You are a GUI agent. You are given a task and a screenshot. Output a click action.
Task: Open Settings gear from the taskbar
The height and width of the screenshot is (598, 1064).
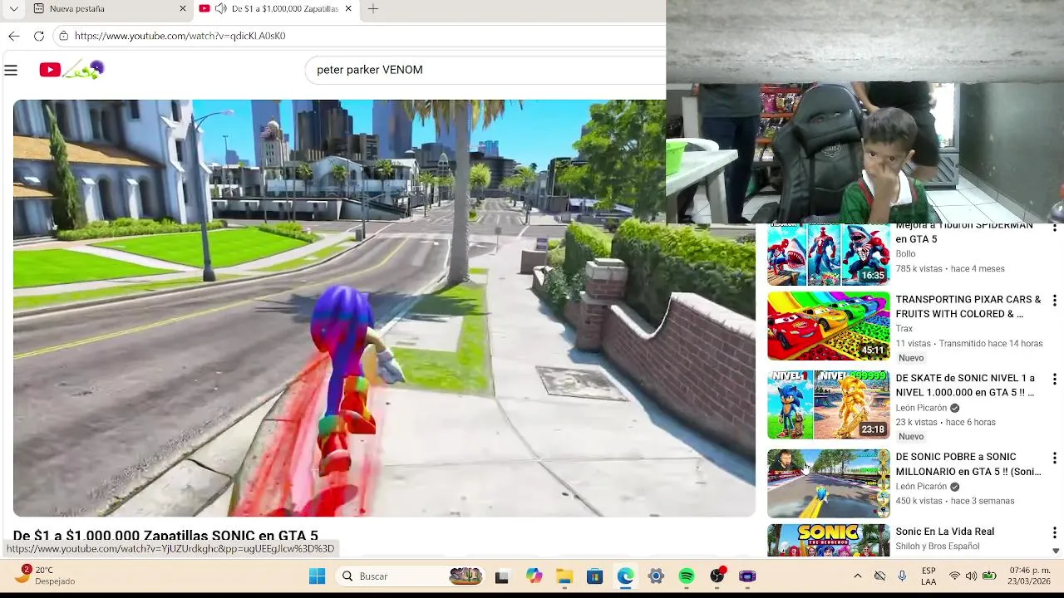[x=656, y=576]
